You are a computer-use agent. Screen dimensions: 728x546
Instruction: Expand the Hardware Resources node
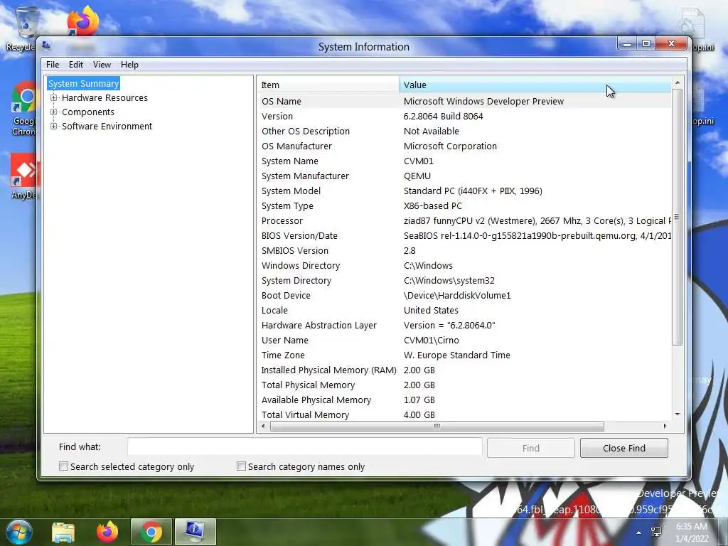pos(54,97)
